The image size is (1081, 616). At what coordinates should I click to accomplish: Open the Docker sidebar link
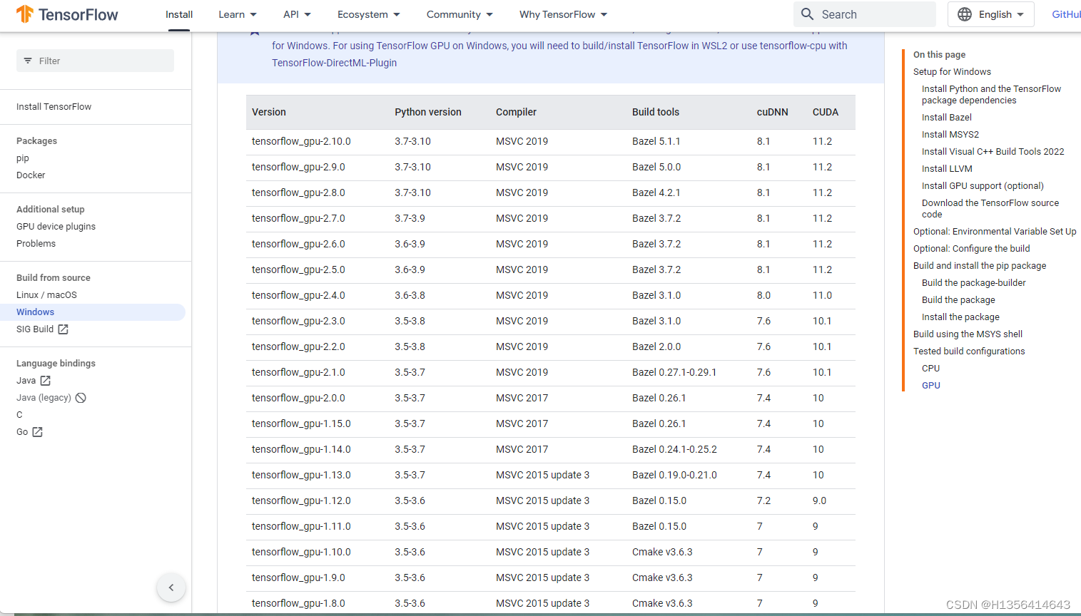pos(31,175)
